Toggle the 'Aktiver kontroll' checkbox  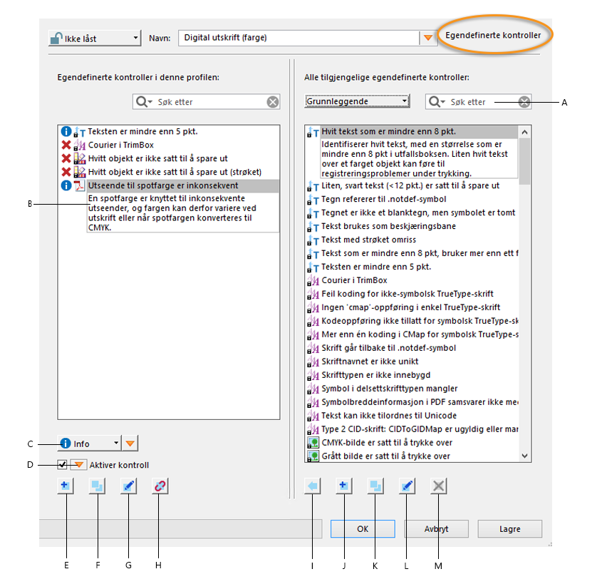click(x=61, y=464)
